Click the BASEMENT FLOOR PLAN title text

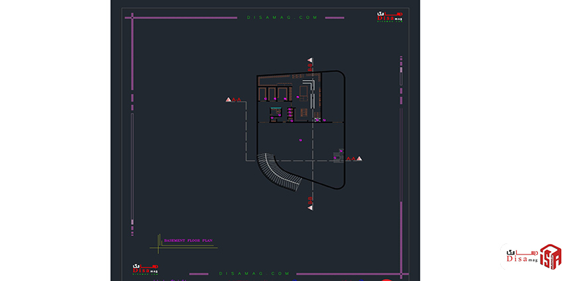point(188,241)
